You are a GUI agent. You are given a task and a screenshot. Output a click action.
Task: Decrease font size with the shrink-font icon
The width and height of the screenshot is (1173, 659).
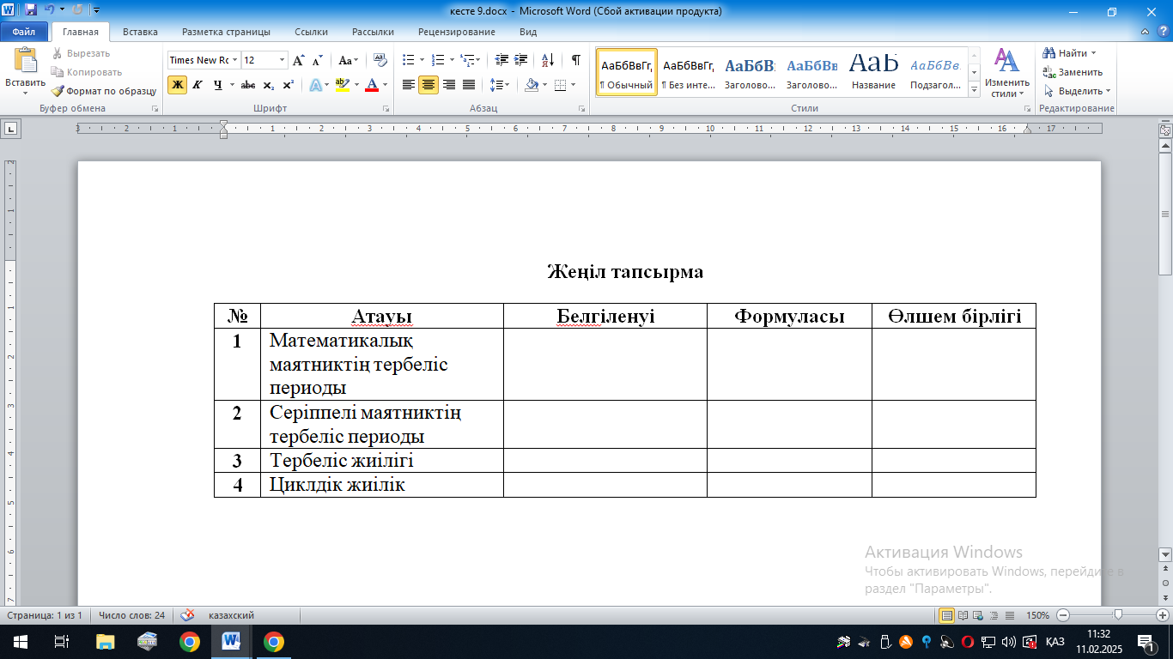(x=318, y=60)
